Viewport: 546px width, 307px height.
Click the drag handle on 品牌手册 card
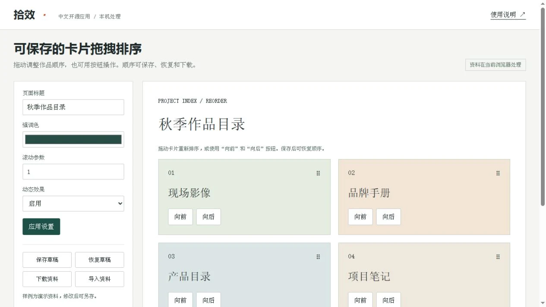[x=498, y=173]
